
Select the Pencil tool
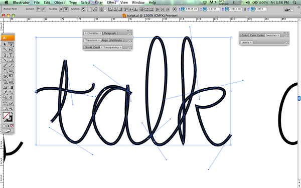[11, 65]
